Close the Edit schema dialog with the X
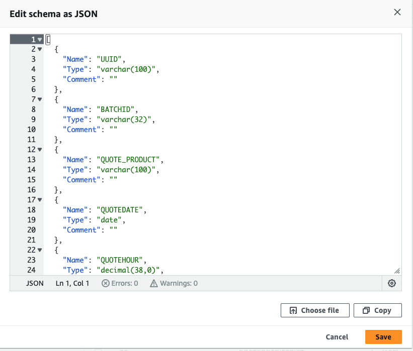Image resolution: width=413 pixels, height=351 pixels. tap(397, 12)
